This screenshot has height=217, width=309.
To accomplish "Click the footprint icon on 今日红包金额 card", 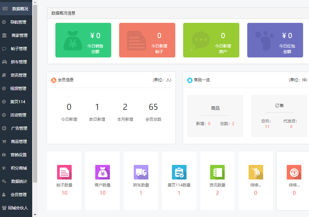I will (x=265, y=40).
